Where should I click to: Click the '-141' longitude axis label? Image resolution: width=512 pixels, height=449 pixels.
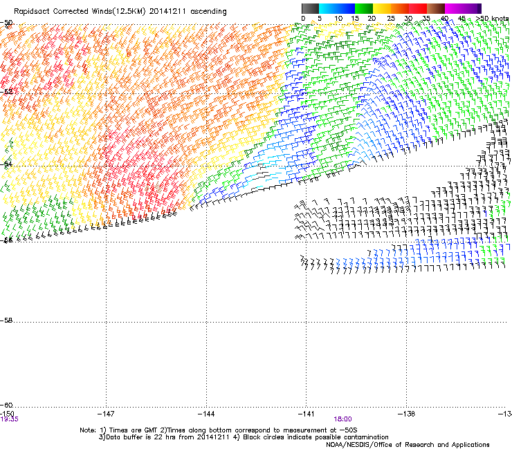point(307,414)
